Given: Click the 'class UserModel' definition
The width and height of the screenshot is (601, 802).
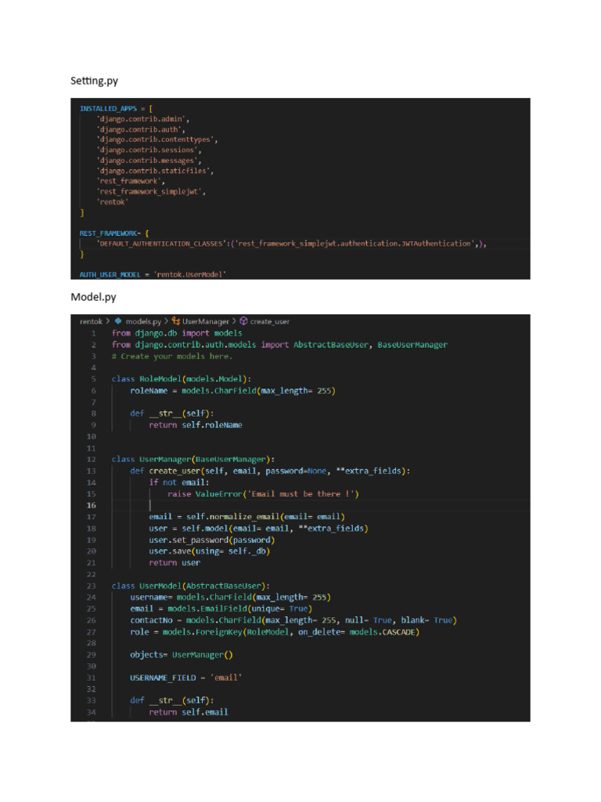Looking at the screenshot, I should [x=191, y=586].
